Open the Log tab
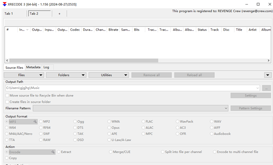 [x=46, y=67]
